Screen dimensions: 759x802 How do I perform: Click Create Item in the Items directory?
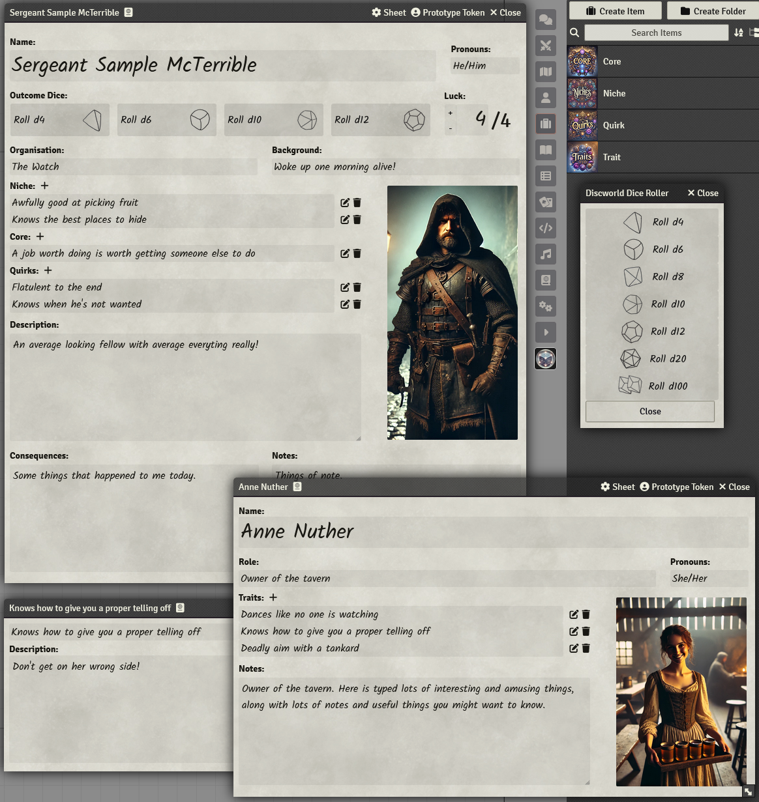616,11
